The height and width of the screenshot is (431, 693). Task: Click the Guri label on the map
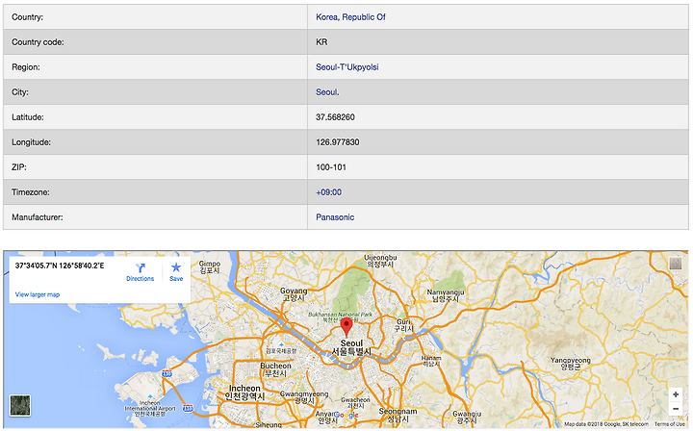(403, 325)
